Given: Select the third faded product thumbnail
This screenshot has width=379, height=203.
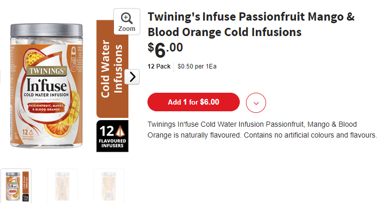Looking at the screenshot, I should [109, 186].
